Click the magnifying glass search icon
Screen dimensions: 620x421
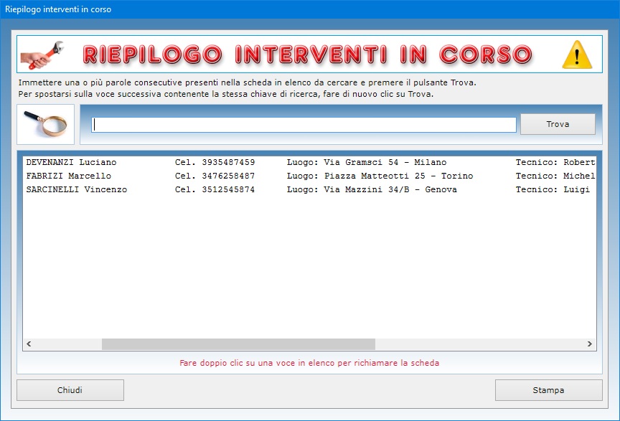pos(45,124)
